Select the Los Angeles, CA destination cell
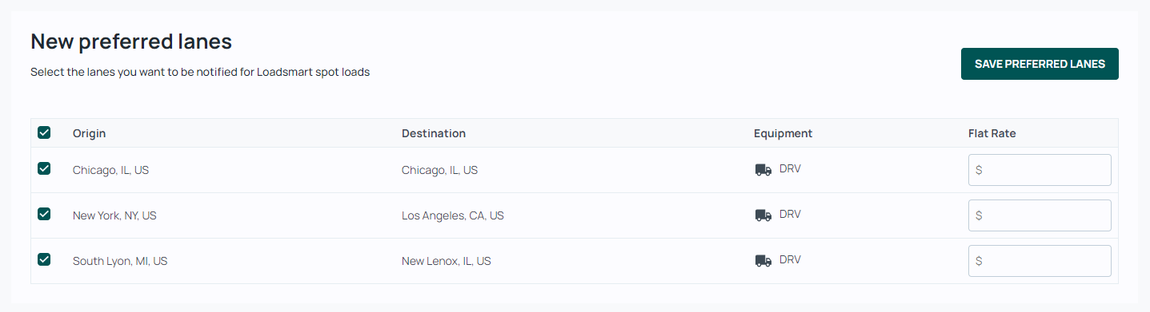Screen dimensions: 1150x312 (453, 215)
